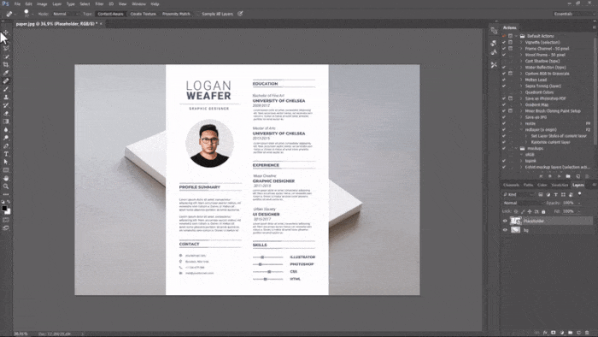
Task: Select Content-Aware type button
Action: point(110,14)
